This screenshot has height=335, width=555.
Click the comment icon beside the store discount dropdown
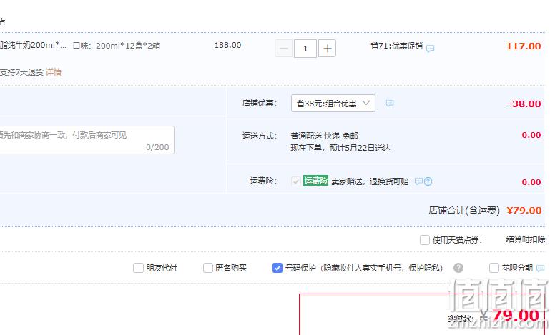390,103
